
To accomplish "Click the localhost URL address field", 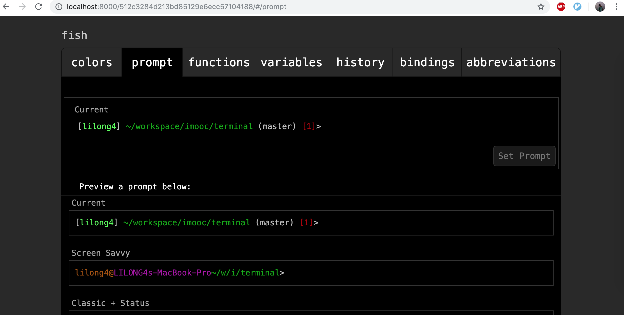I will pos(177,7).
